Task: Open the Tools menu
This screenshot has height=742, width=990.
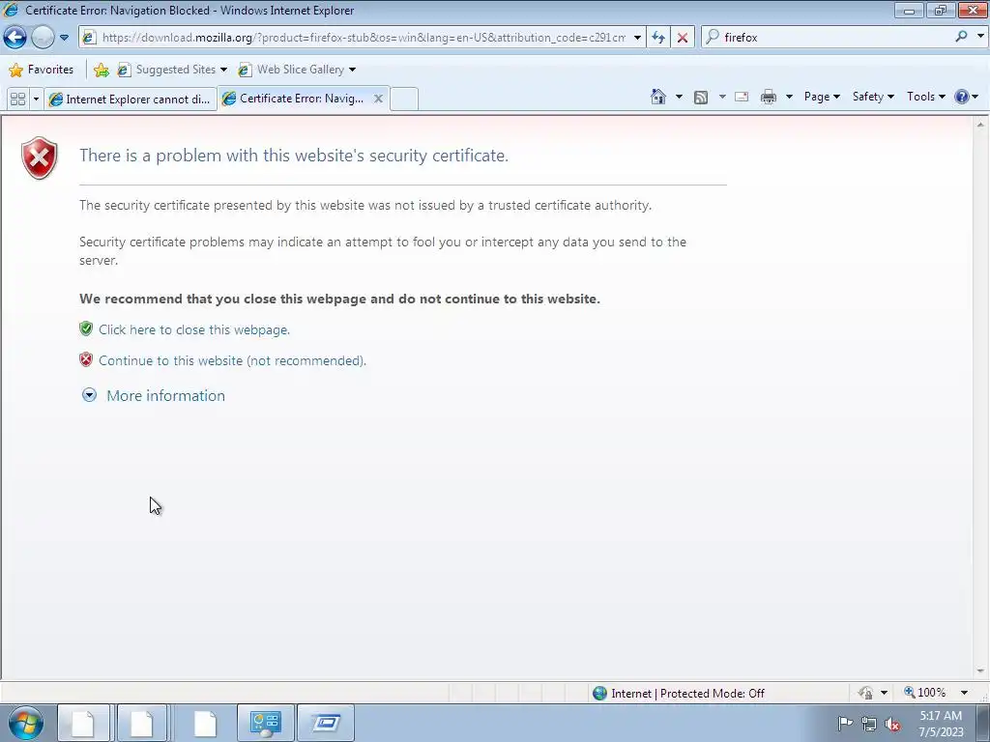Action: tap(925, 97)
